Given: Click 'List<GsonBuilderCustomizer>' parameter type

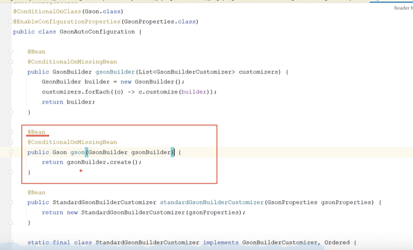Looking at the screenshot, I should (x=187, y=72).
